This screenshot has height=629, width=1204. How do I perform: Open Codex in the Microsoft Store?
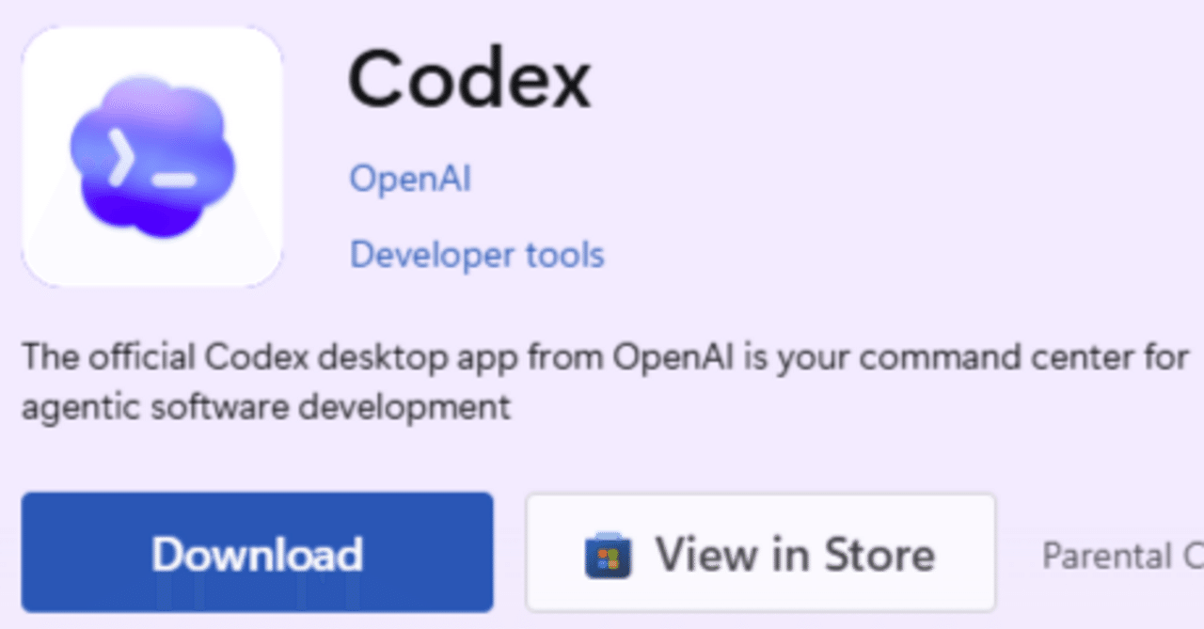760,553
